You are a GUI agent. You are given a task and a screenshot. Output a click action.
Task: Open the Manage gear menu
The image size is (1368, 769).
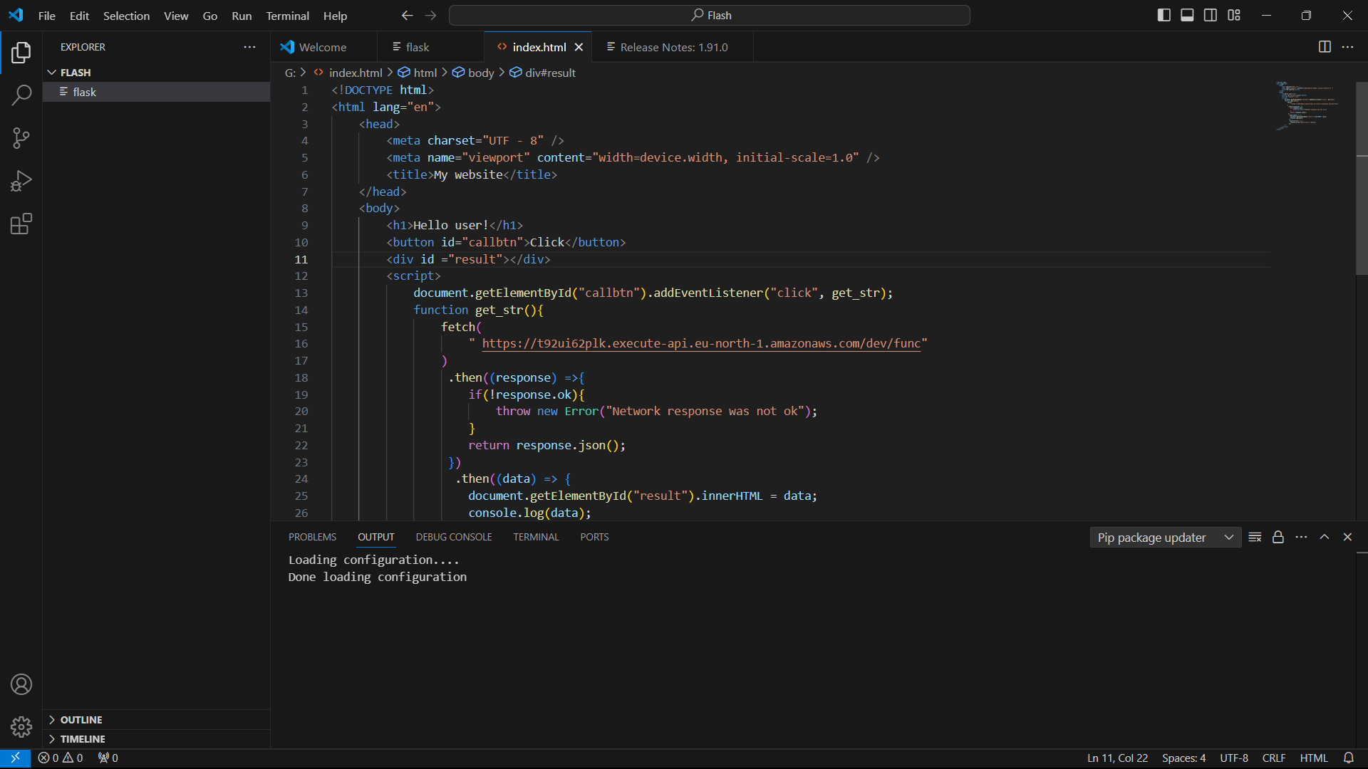pos(21,727)
